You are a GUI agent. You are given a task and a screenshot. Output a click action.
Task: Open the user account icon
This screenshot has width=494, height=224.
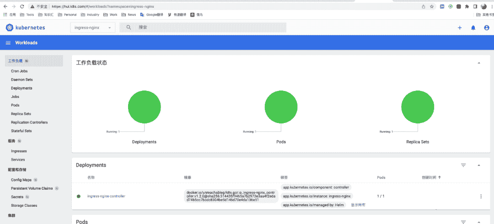click(x=486, y=28)
